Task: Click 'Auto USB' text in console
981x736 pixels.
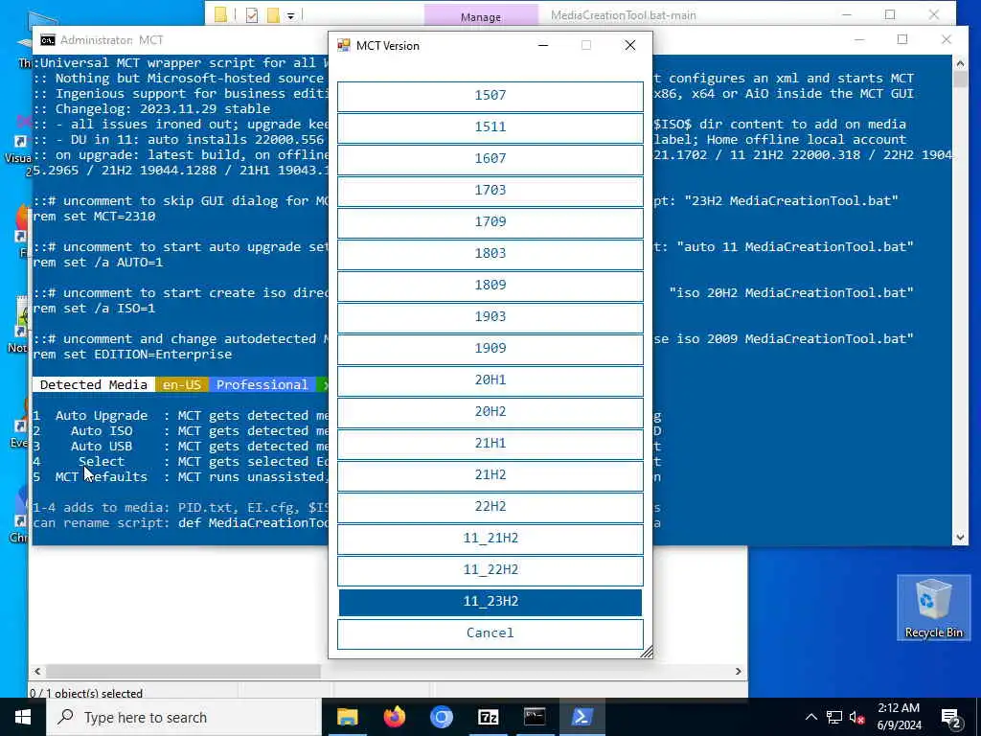Action: coord(102,447)
